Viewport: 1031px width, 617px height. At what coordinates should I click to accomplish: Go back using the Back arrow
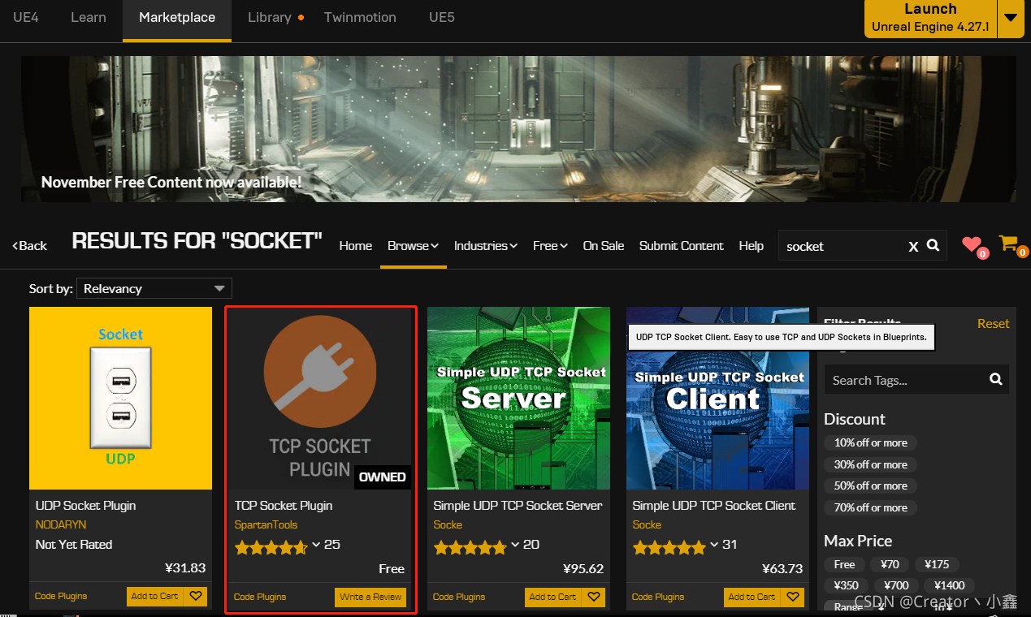(29, 245)
